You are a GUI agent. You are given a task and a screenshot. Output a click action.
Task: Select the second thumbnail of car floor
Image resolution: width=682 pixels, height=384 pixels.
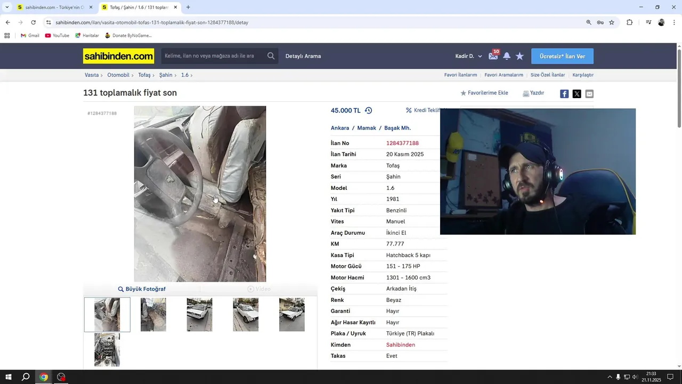[153, 315]
